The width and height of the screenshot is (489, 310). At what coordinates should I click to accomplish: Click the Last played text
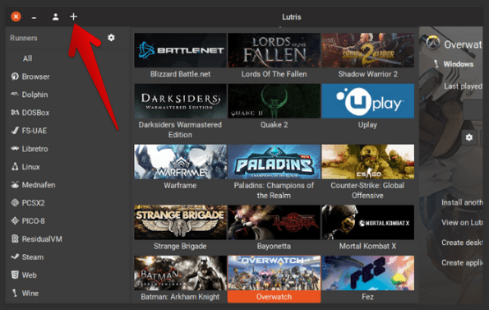[464, 86]
